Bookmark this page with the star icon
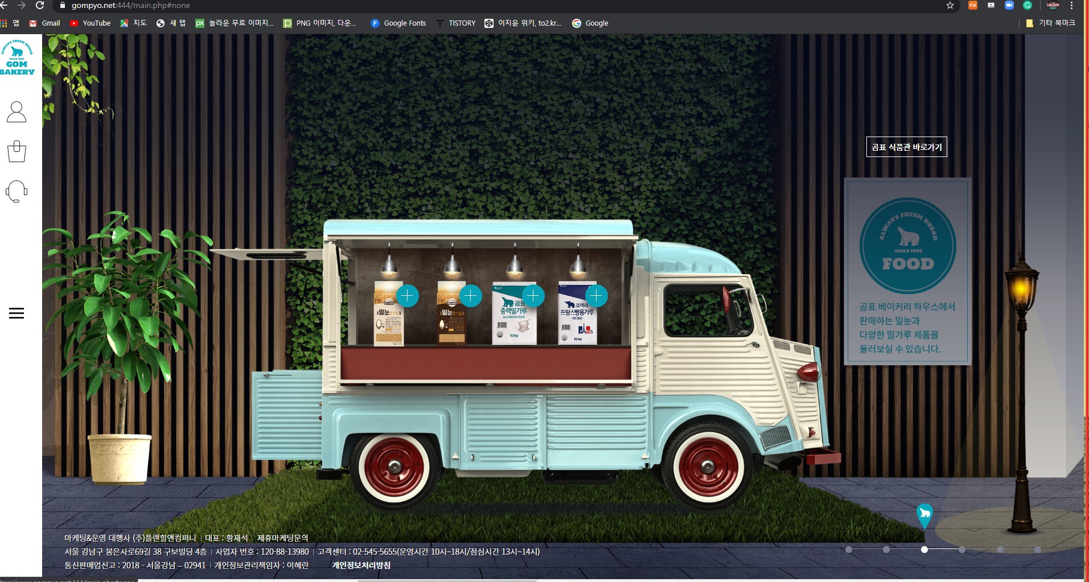This screenshot has height=582, width=1089. [950, 5]
